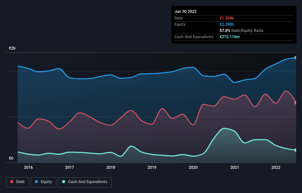Click the Equity label in tooltip

(x=180, y=24)
